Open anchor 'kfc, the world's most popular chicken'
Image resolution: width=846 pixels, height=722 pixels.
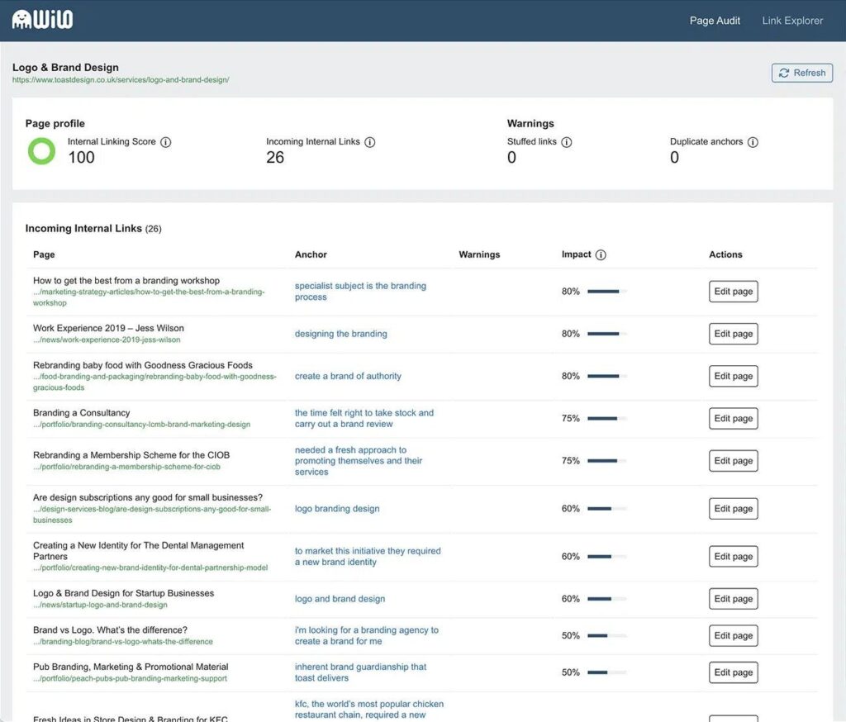[x=368, y=709]
